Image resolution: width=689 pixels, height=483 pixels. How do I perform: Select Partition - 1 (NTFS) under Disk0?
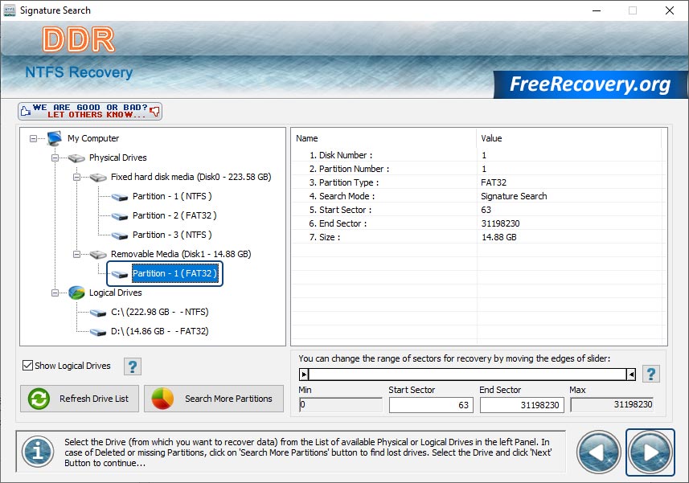(x=172, y=196)
